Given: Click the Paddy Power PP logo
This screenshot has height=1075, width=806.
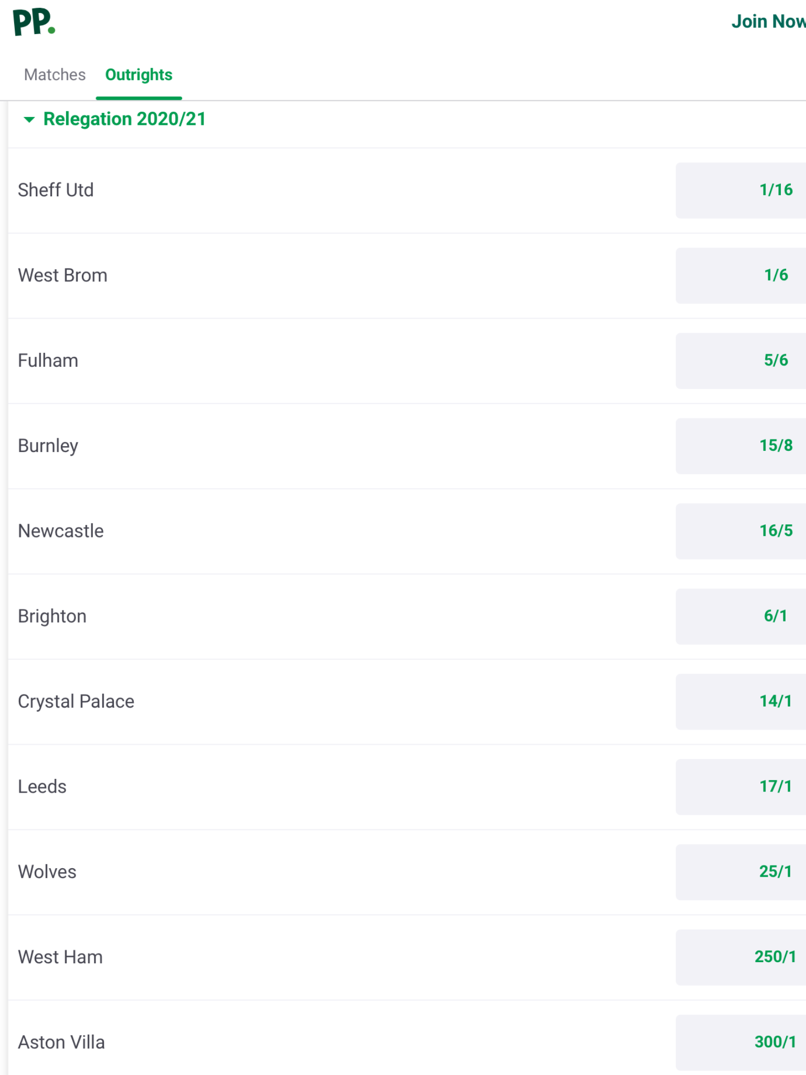Looking at the screenshot, I should point(34,22).
